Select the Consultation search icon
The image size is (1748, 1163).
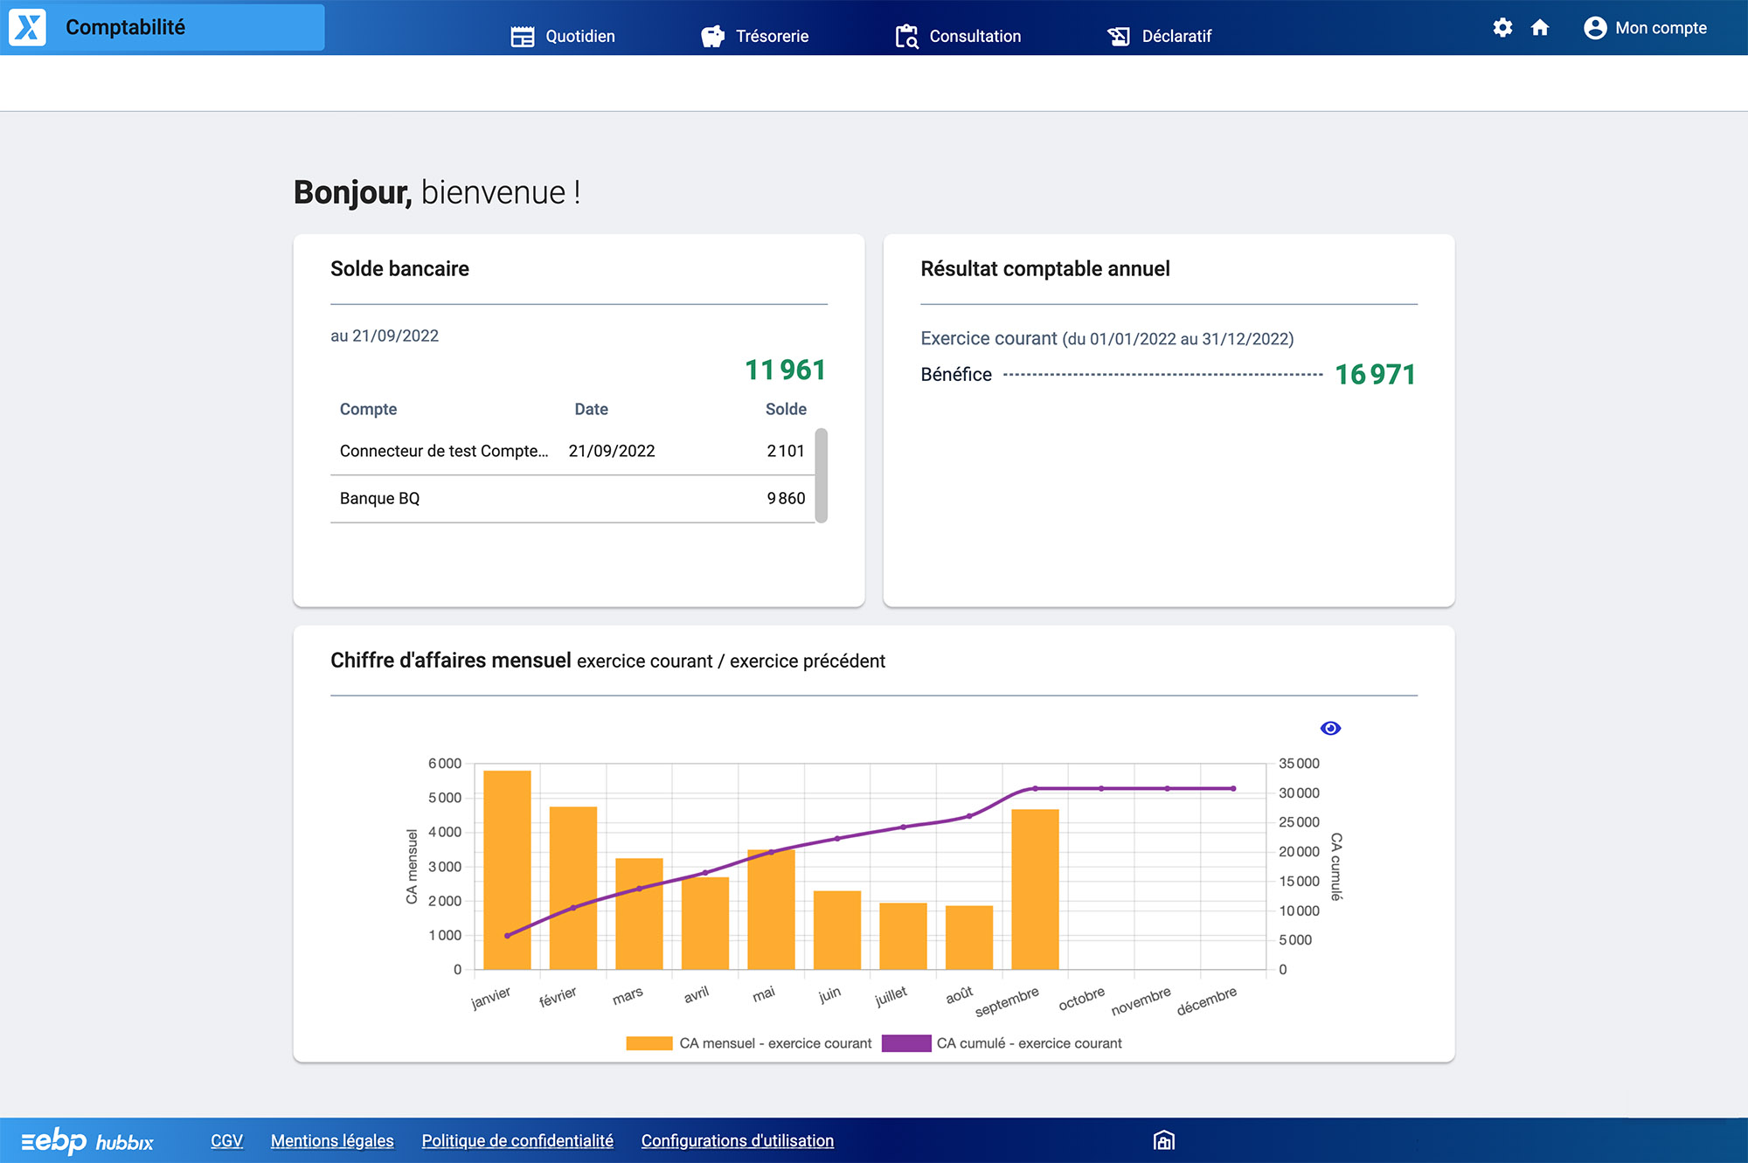906,36
